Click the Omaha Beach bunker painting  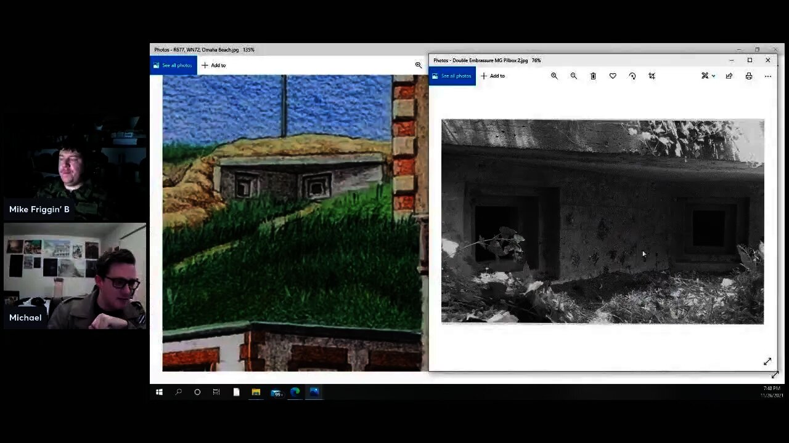(295, 223)
